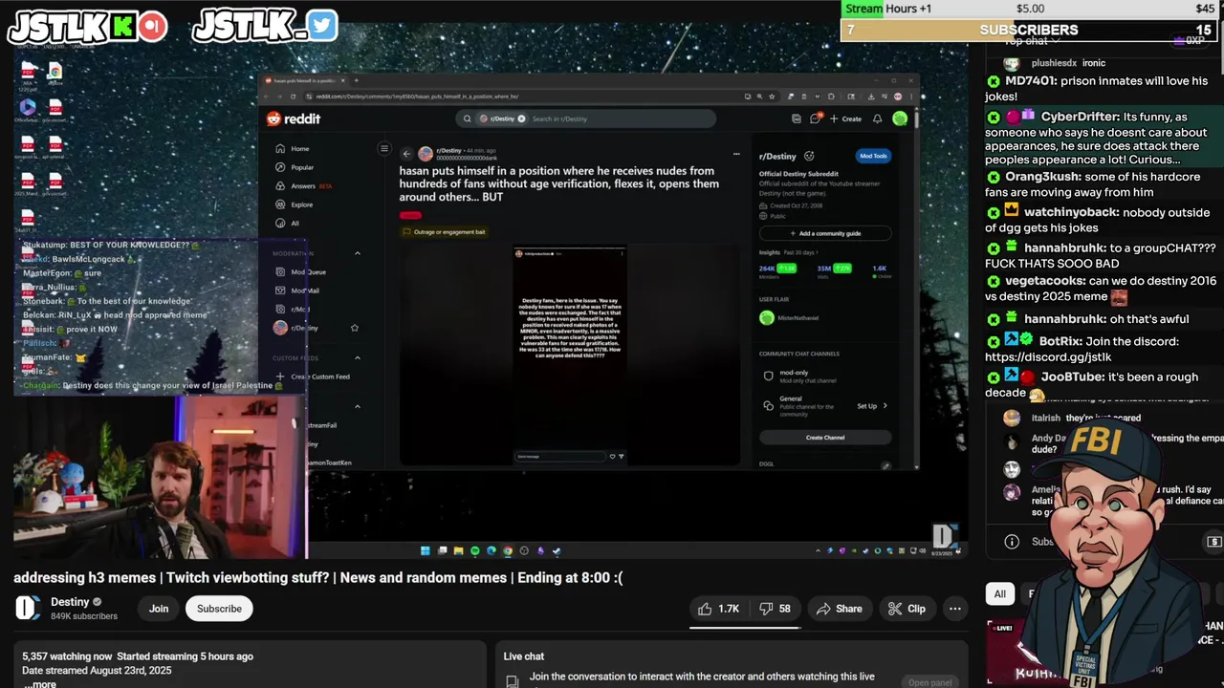Open the Reddit user avatar menu

coord(900,118)
